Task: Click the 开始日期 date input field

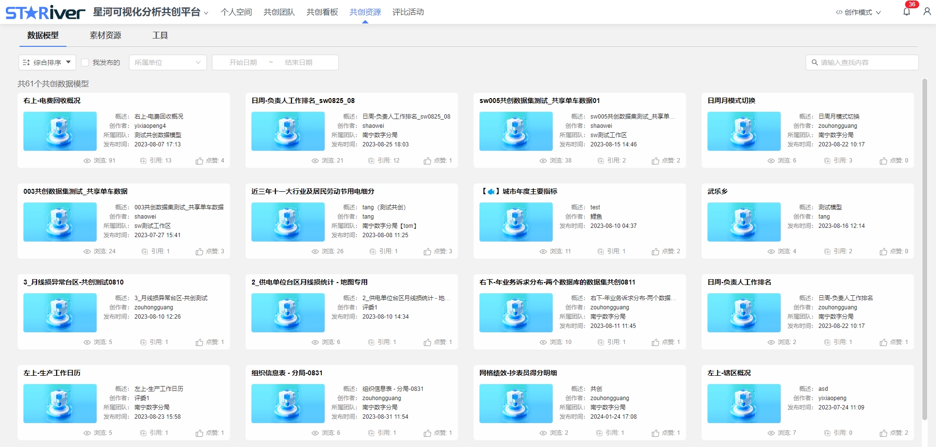Action: click(243, 62)
